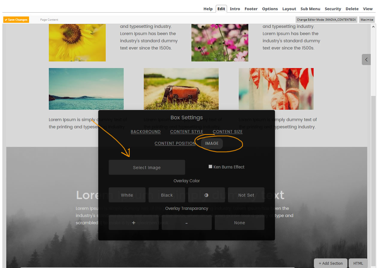Select the sea landscape image

coord(86,89)
